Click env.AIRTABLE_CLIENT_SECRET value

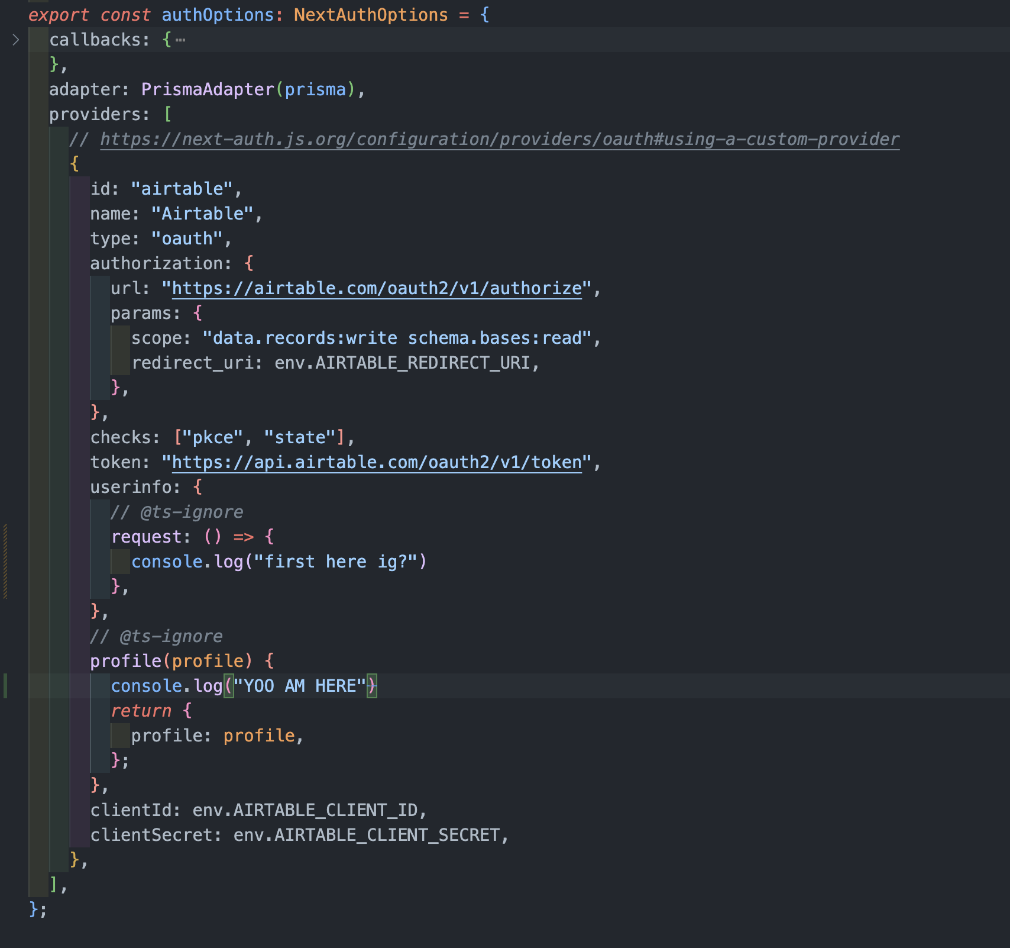[367, 835]
